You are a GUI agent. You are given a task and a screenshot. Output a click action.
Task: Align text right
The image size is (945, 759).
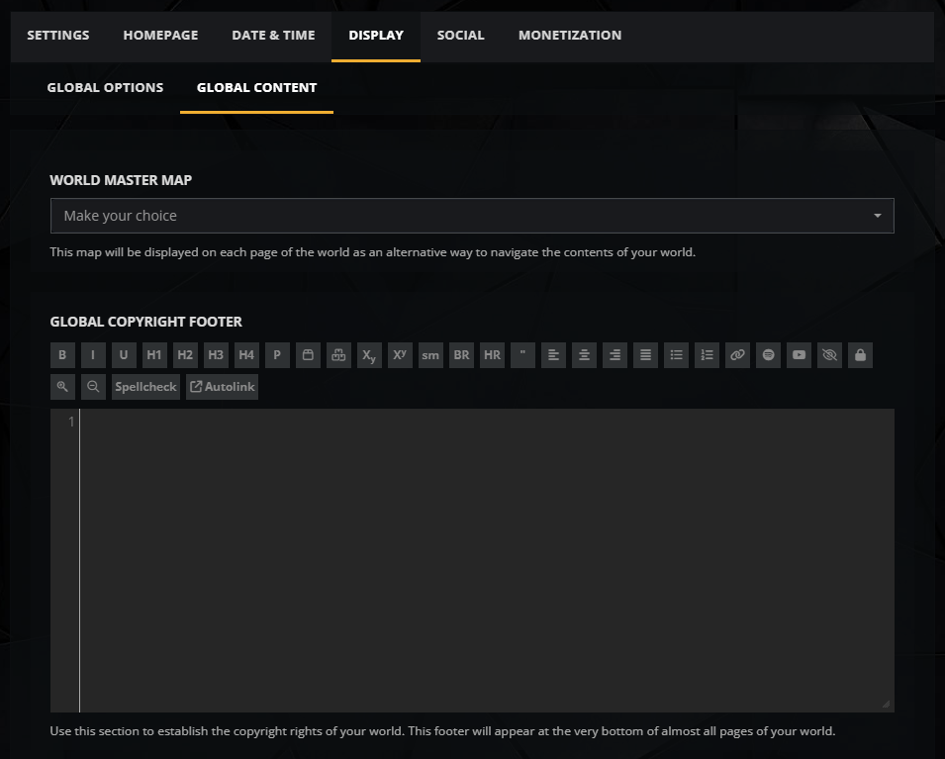[x=614, y=355]
